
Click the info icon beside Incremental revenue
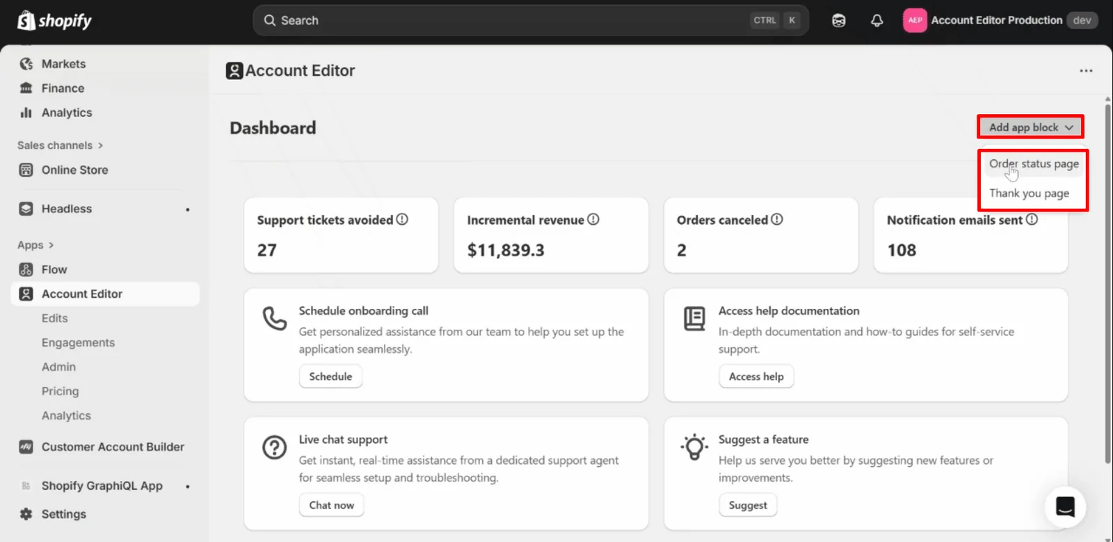click(x=593, y=219)
